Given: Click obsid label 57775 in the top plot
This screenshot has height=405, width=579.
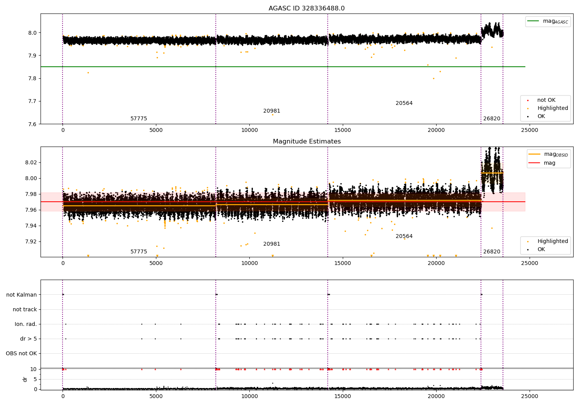Looking at the screenshot, I should point(139,119).
